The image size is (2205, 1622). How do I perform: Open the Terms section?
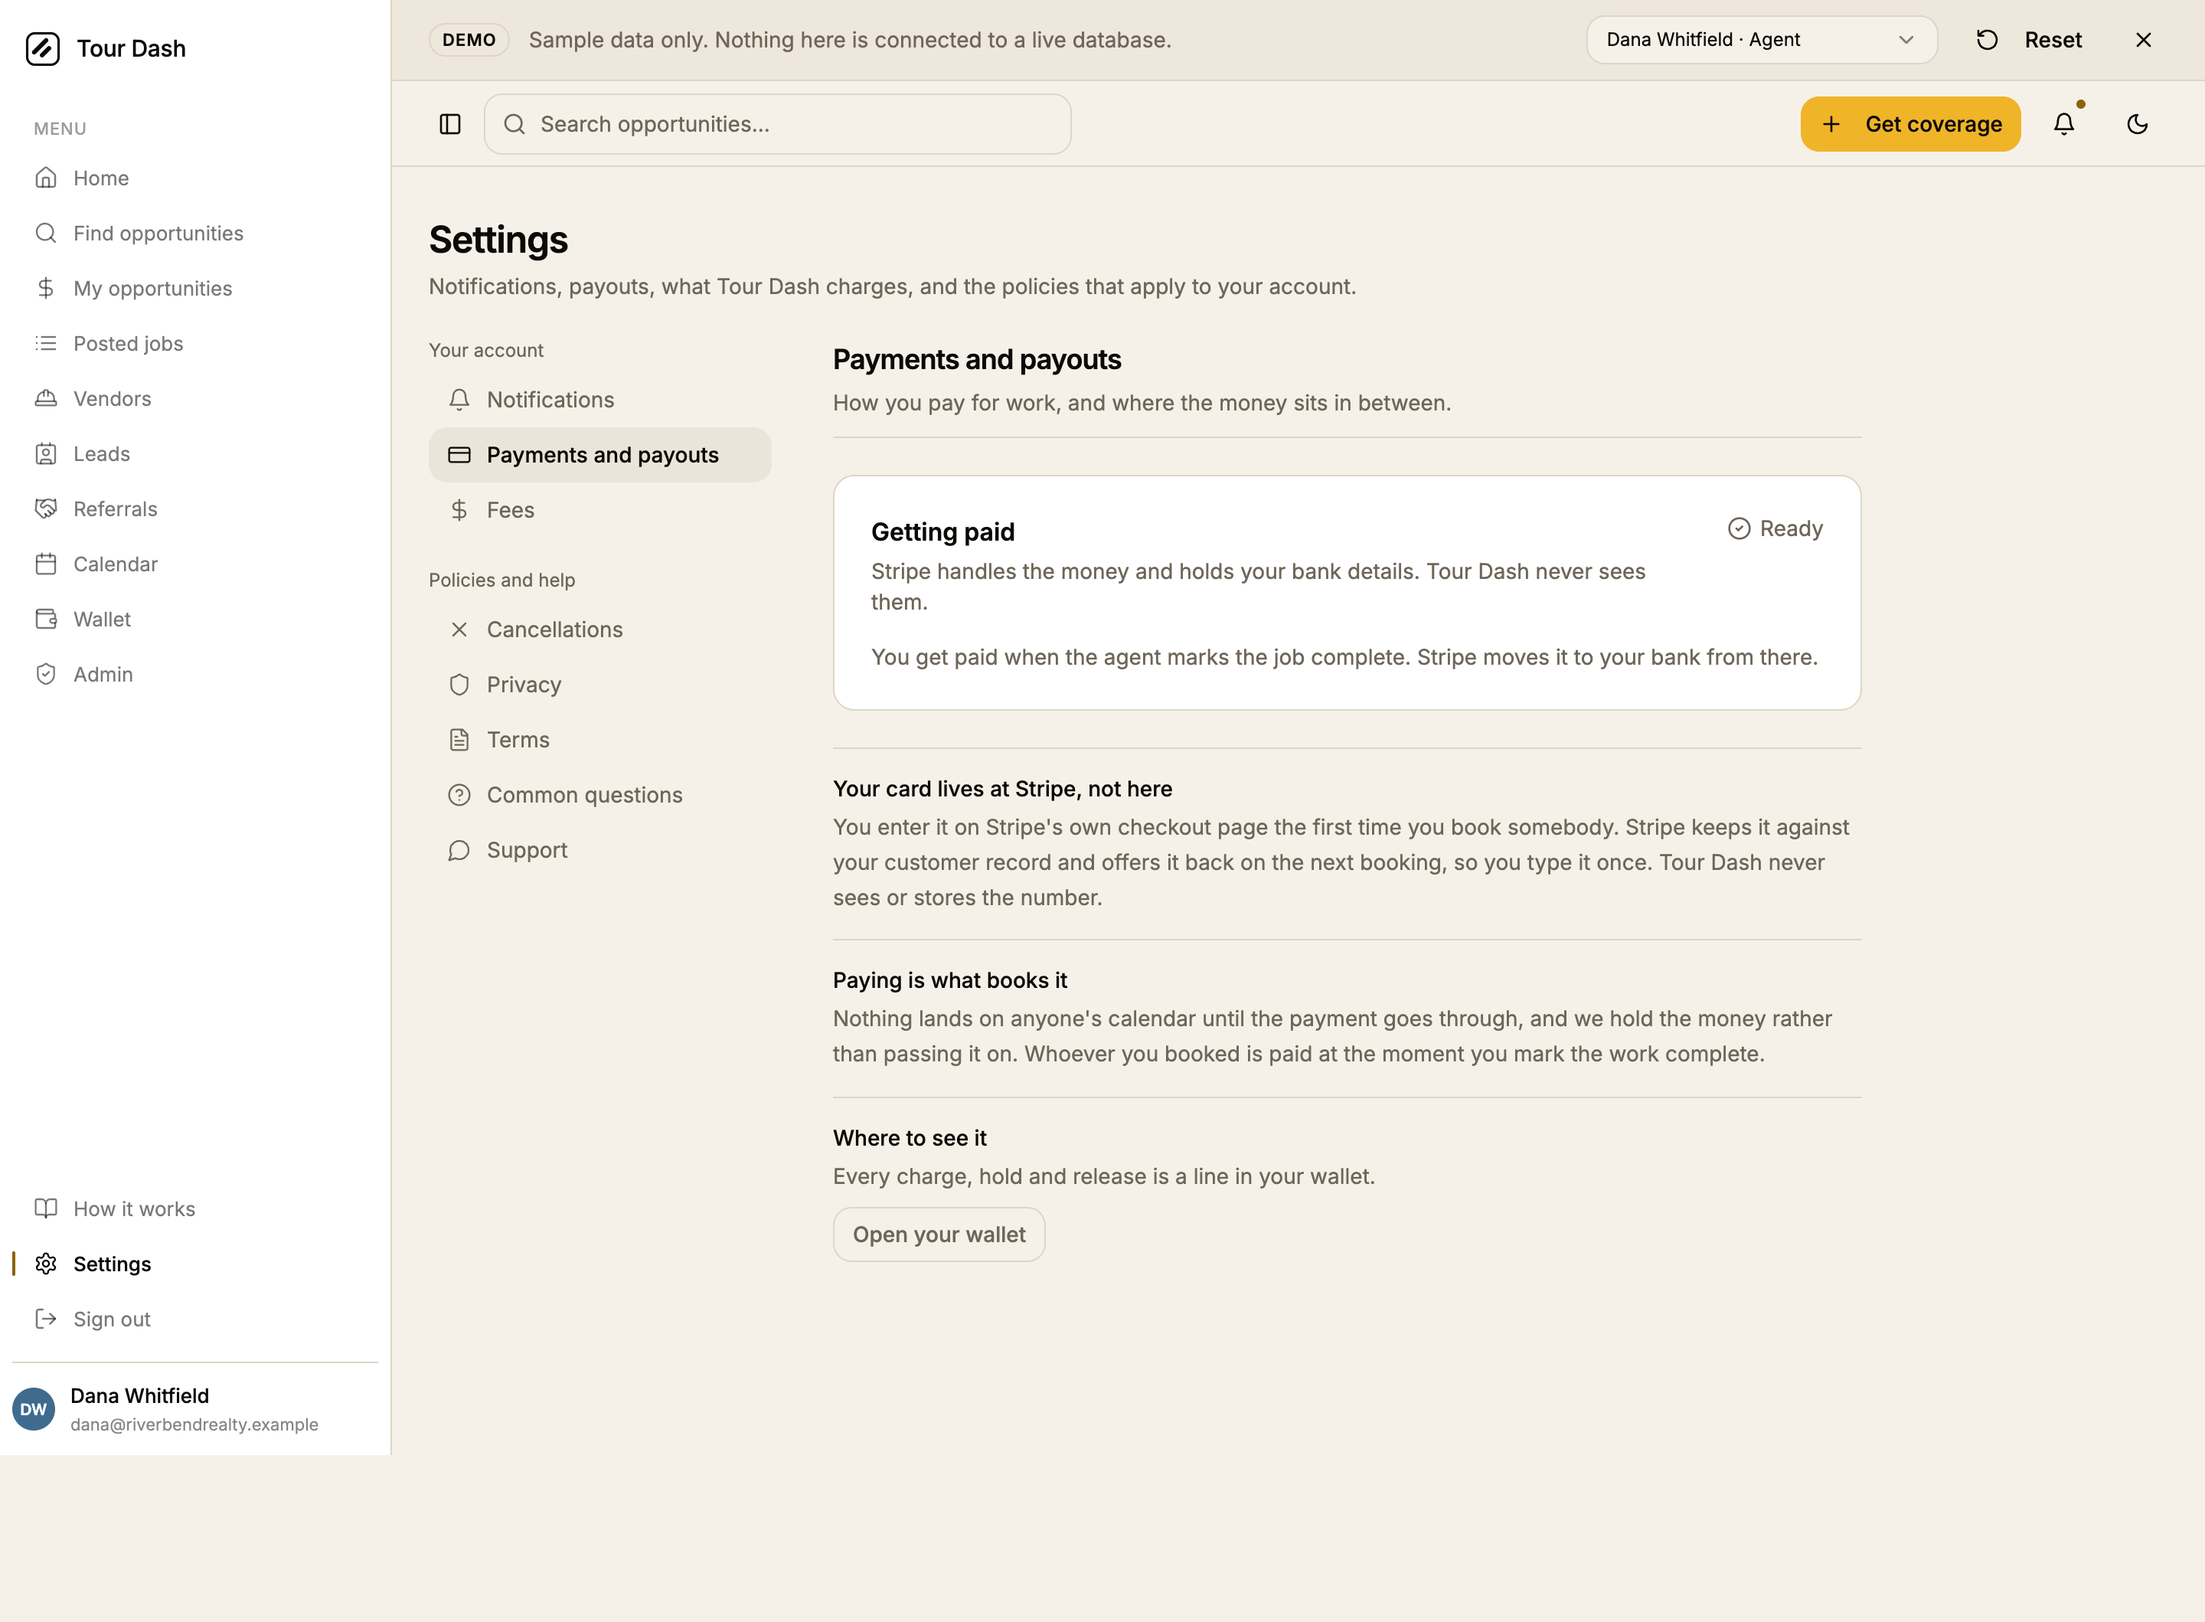[599, 739]
